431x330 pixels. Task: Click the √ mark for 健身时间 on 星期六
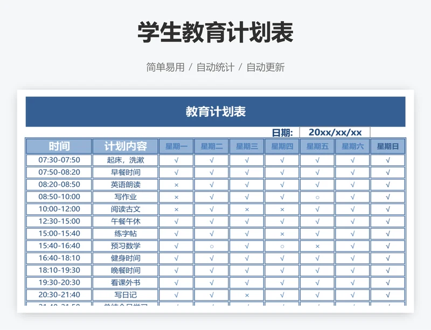pyautogui.click(x=353, y=258)
